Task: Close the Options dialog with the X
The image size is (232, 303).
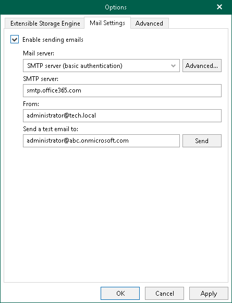Action: [219, 7]
